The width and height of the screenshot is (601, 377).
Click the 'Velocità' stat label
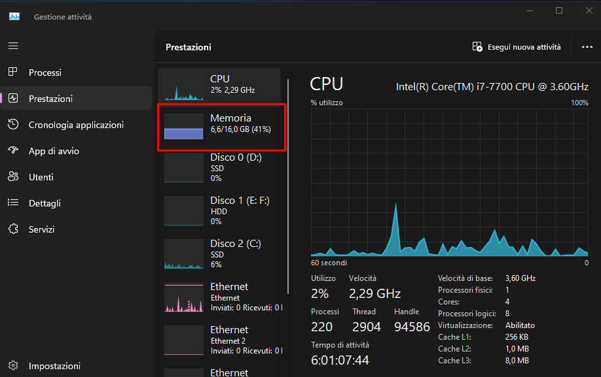pos(363,278)
